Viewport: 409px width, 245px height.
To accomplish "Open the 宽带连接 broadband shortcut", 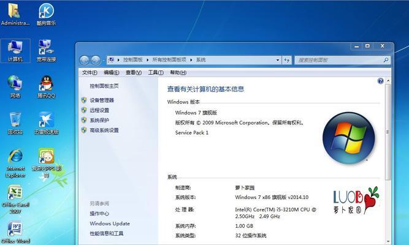I will pyautogui.click(x=46, y=51).
